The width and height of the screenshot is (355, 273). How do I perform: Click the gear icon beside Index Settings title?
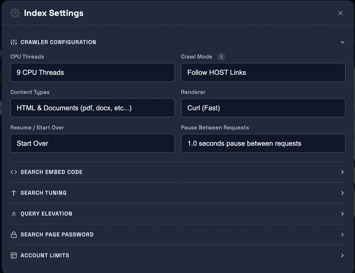point(15,13)
